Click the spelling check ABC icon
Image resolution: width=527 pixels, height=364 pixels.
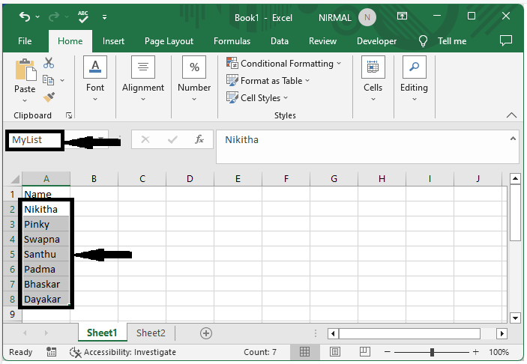click(83, 16)
